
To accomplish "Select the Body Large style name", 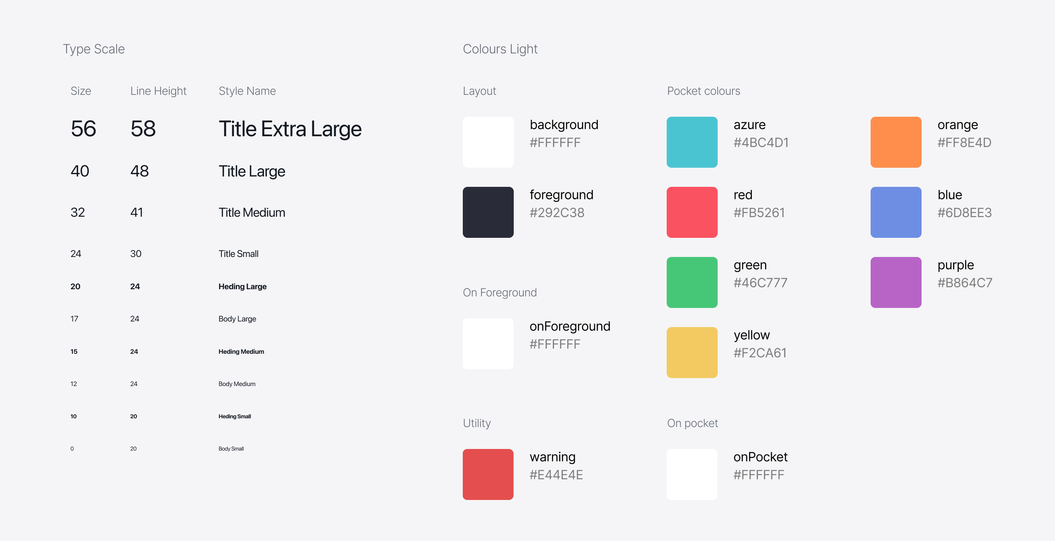I will (237, 319).
